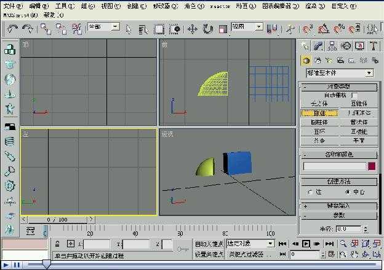The image size is (384, 270).
Task: Open the mini curve editor beside the track bar
Action: (x=30, y=231)
